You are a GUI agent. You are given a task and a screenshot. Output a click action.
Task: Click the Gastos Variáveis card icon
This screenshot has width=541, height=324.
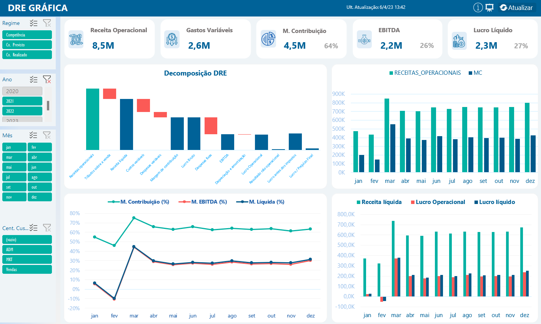pyautogui.click(x=172, y=39)
